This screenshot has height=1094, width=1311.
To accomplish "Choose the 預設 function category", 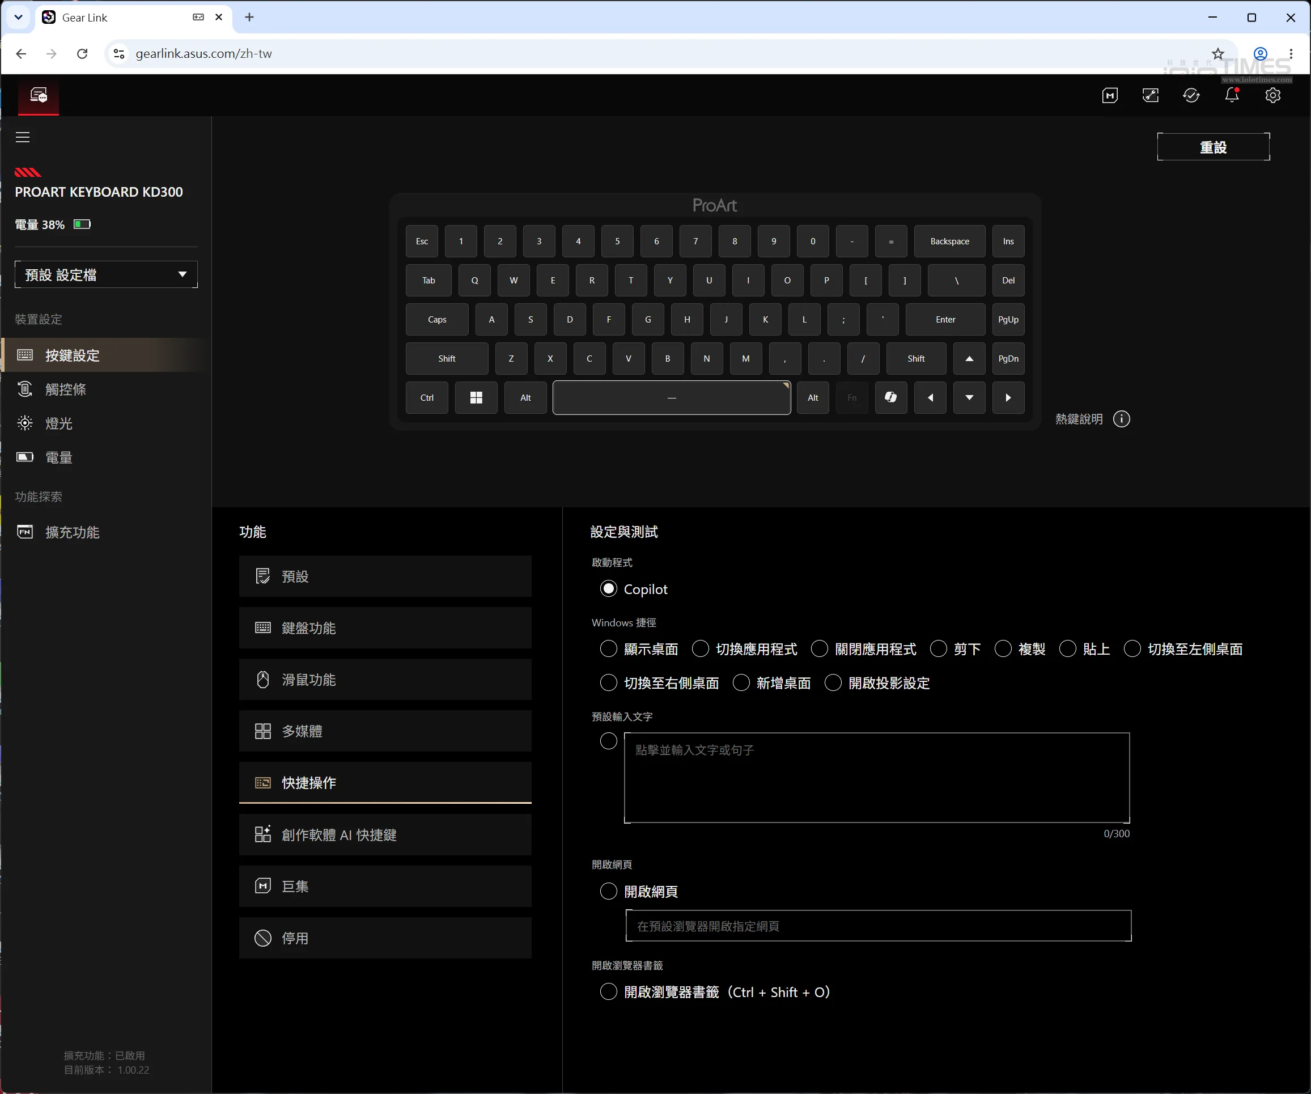I will 385,576.
